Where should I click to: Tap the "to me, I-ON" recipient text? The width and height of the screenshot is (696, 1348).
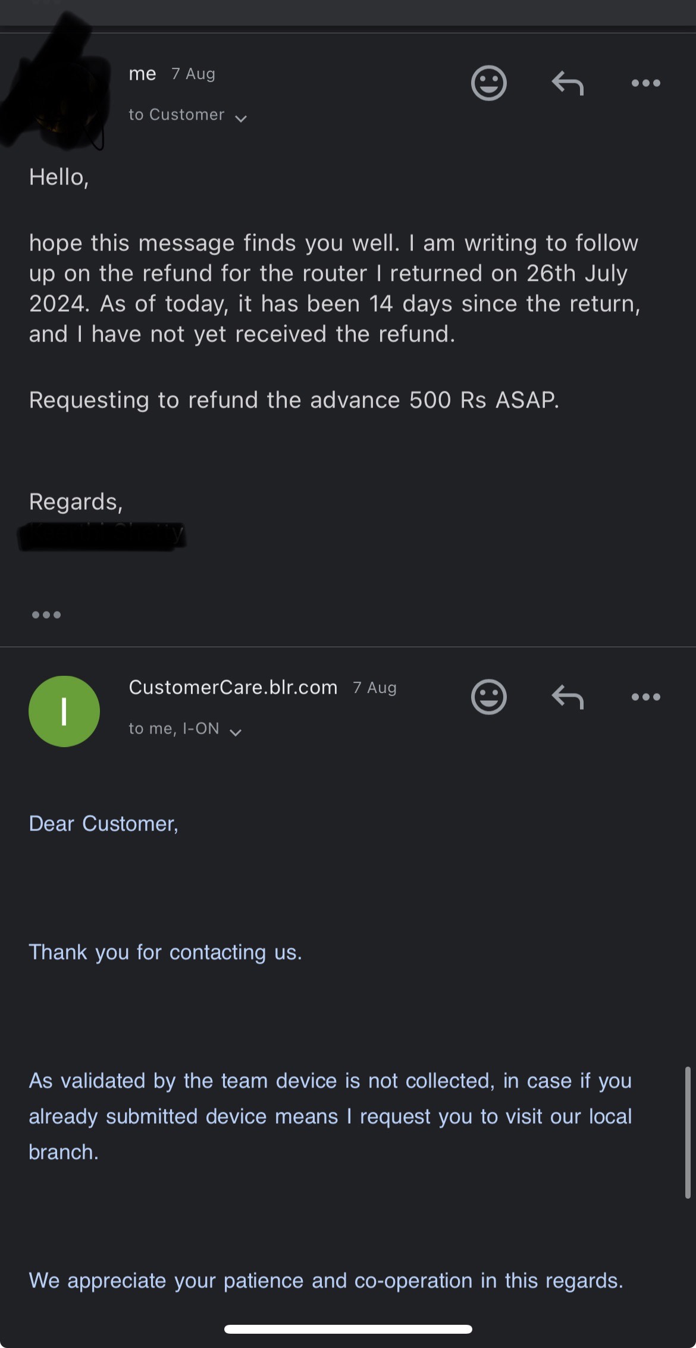pyautogui.click(x=174, y=729)
